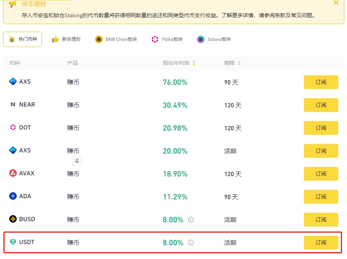Click the ADA coin icon
This screenshot has height=259, width=347.
pos(13,196)
